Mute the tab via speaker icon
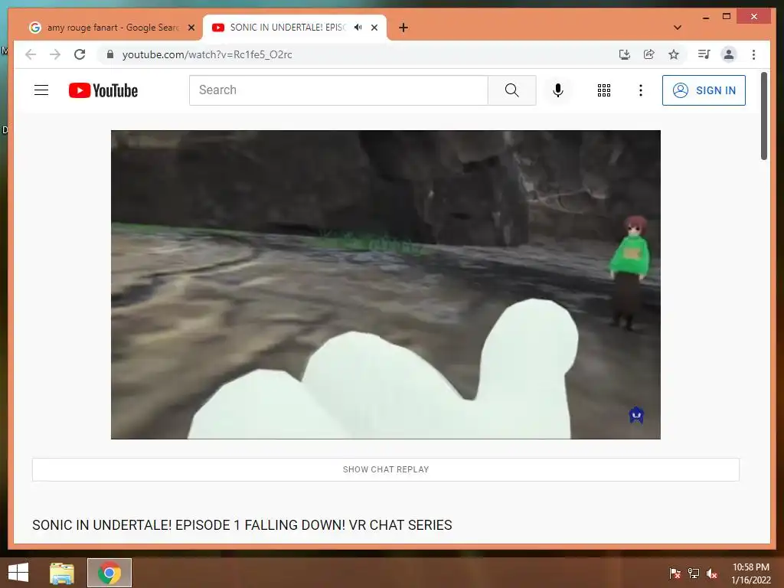Viewport: 784px width, 588px height. coord(358,28)
